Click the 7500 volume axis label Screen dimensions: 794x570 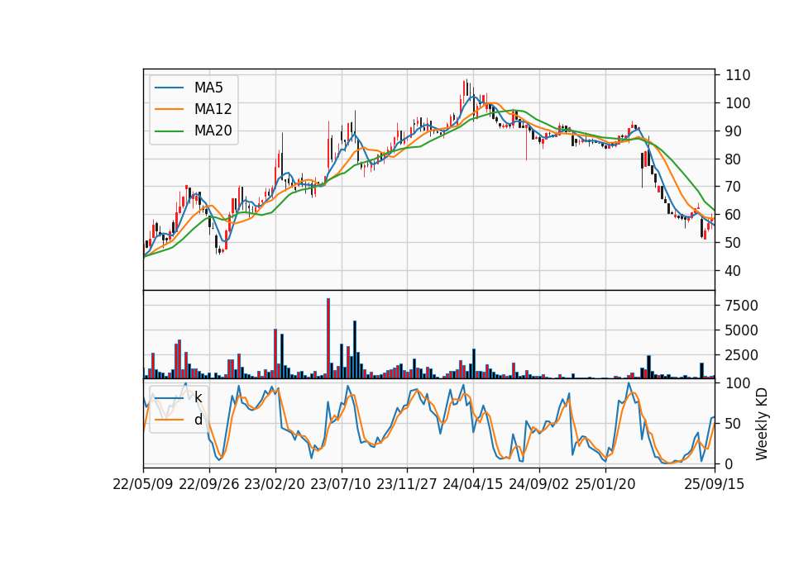(x=742, y=306)
